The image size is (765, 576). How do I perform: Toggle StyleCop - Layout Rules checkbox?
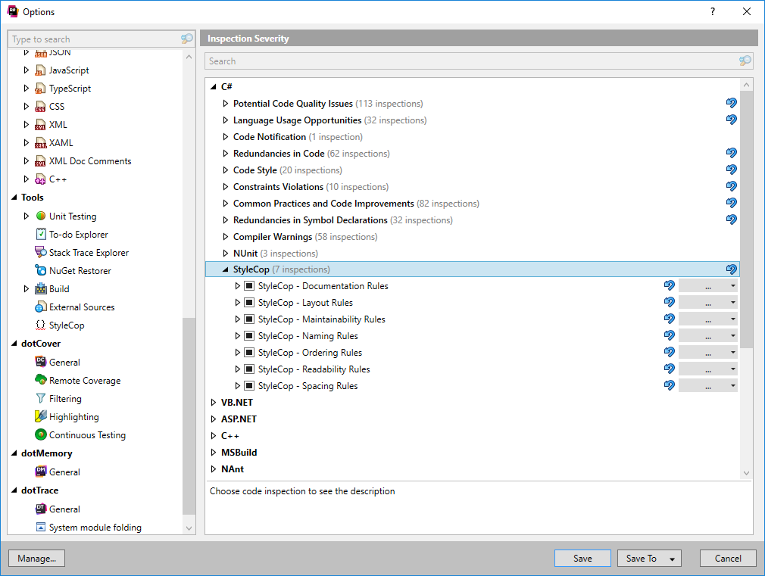pos(249,303)
